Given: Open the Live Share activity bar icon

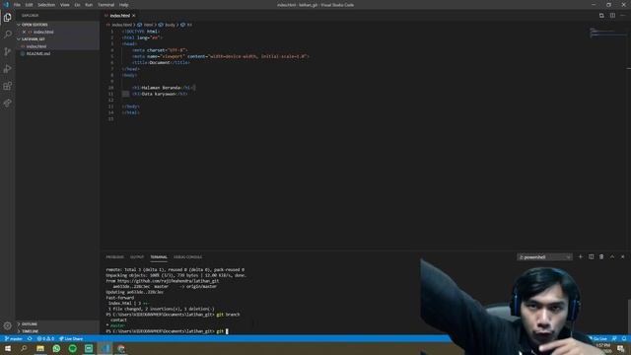Looking at the screenshot, I should [x=7, y=103].
